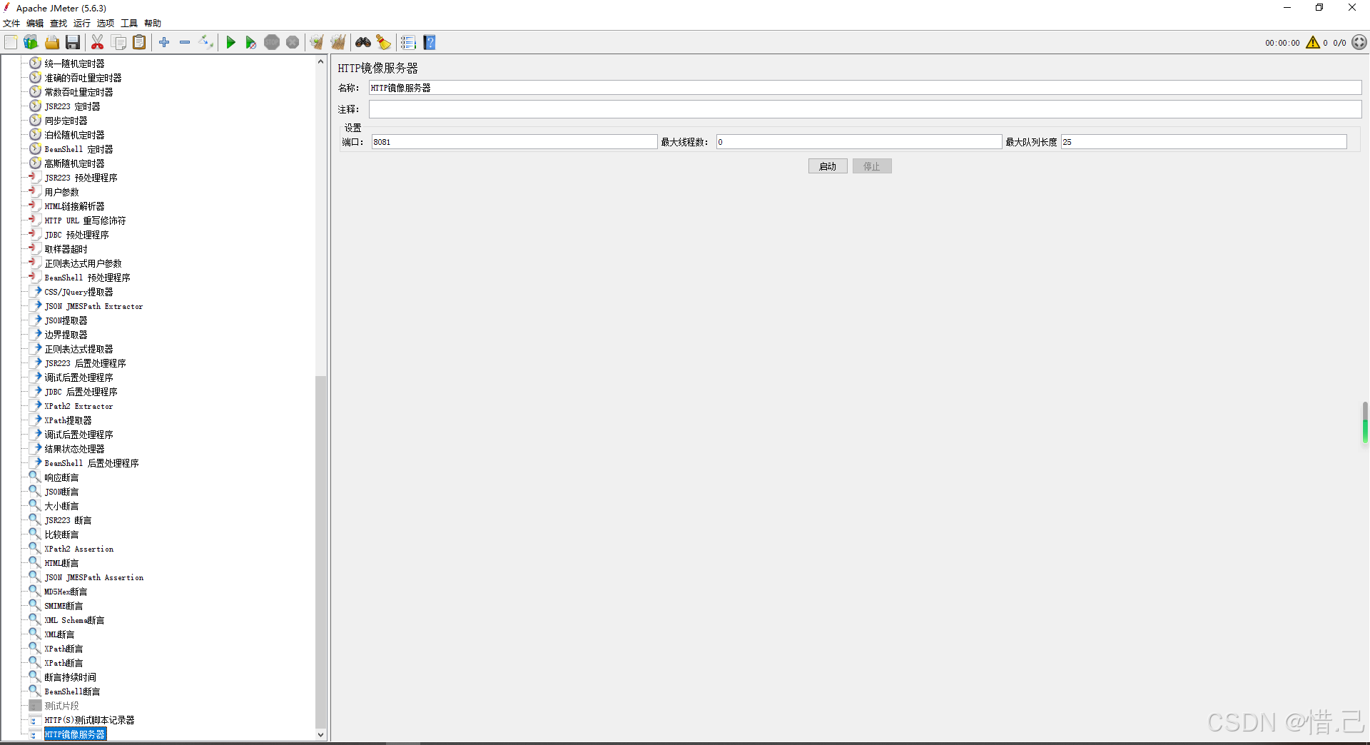Click the 启动 button
The height and width of the screenshot is (745, 1370).
point(828,166)
